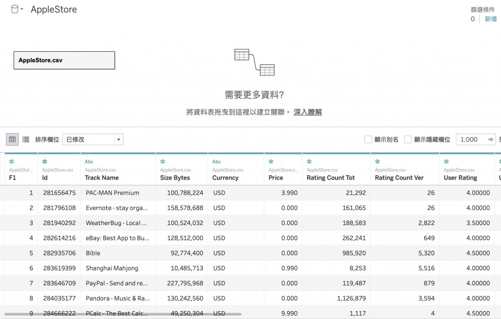Click the rating count 262,241
Screen dimensions: 501x319
(354, 238)
